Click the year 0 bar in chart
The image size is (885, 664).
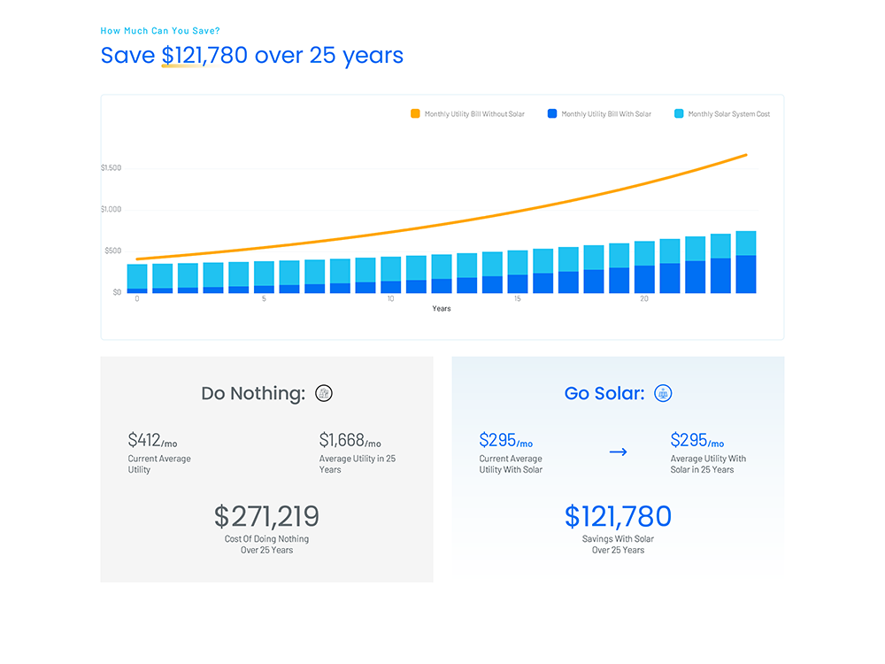137,279
